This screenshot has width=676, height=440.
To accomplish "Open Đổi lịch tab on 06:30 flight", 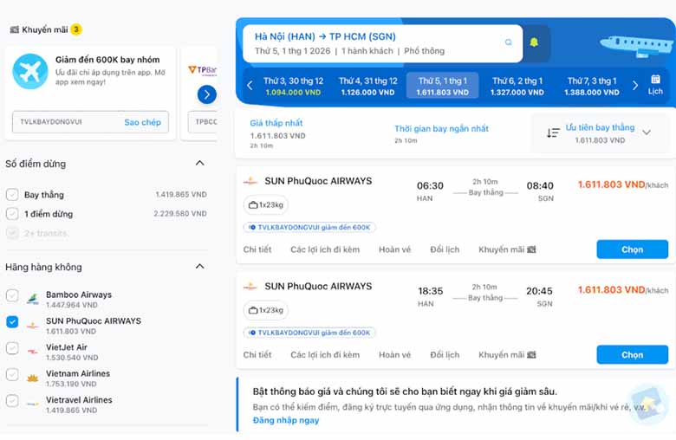I will click(445, 249).
